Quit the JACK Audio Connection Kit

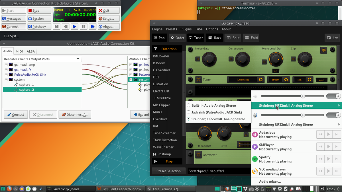pyautogui.click(x=109, y=11)
